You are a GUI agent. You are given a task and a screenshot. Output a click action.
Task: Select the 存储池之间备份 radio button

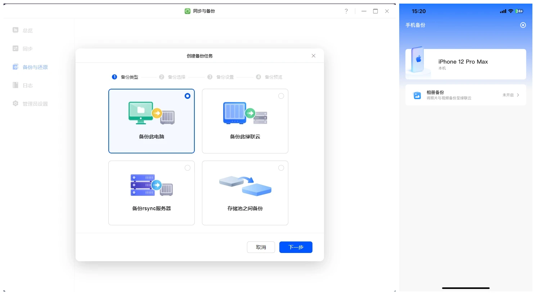click(x=281, y=168)
